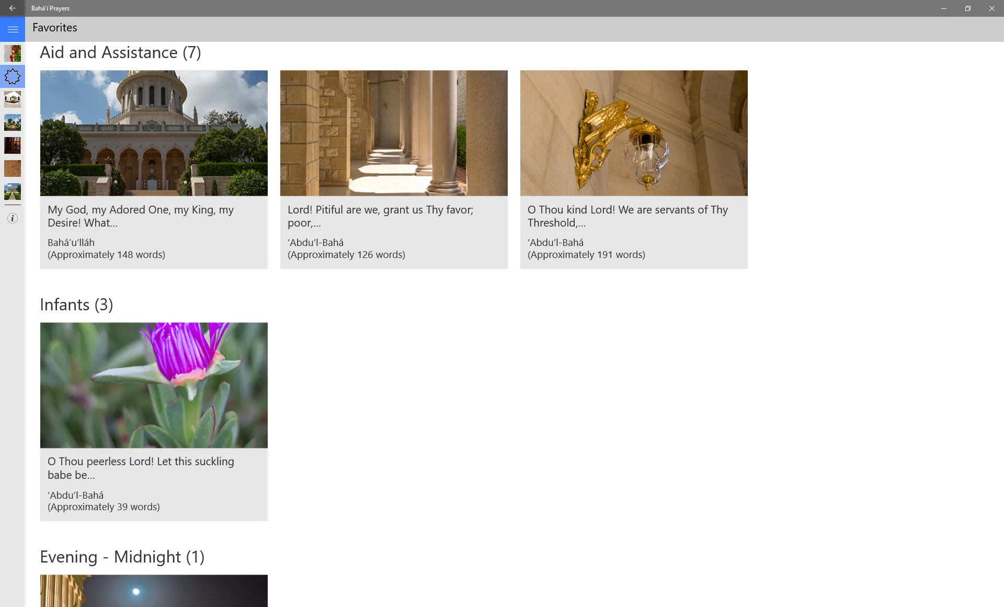Open the red flowers sidebar section
The height and width of the screenshot is (607, 1004).
click(x=13, y=53)
